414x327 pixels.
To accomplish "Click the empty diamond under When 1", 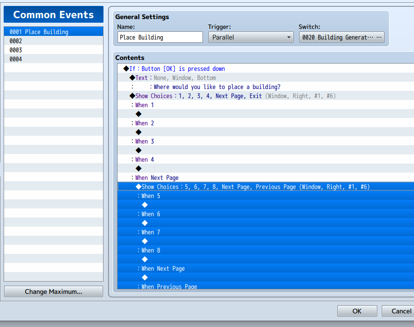I will (139, 114).
